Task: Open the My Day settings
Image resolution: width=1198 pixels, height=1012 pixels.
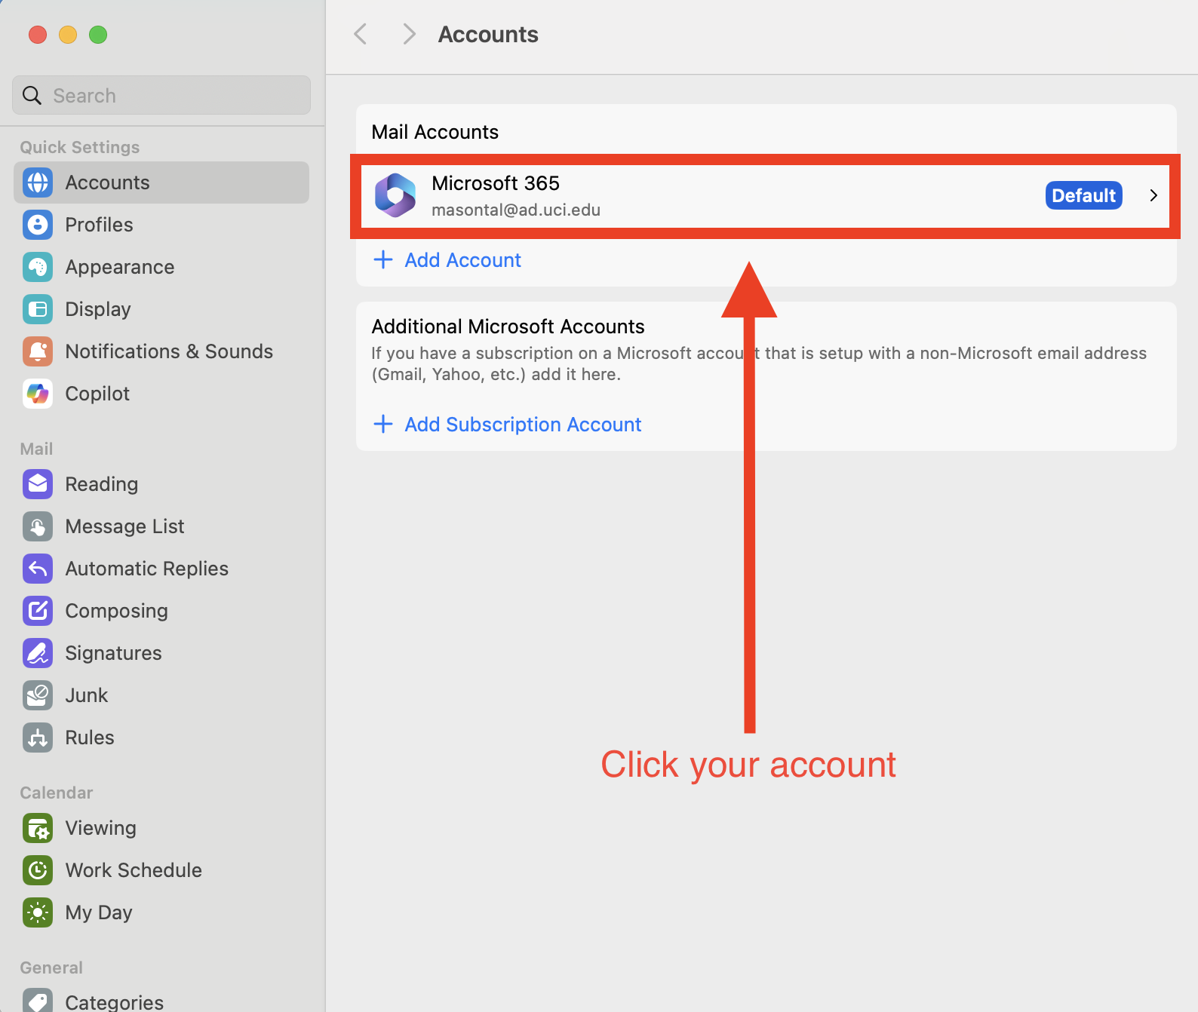Action: pos(161,912)
